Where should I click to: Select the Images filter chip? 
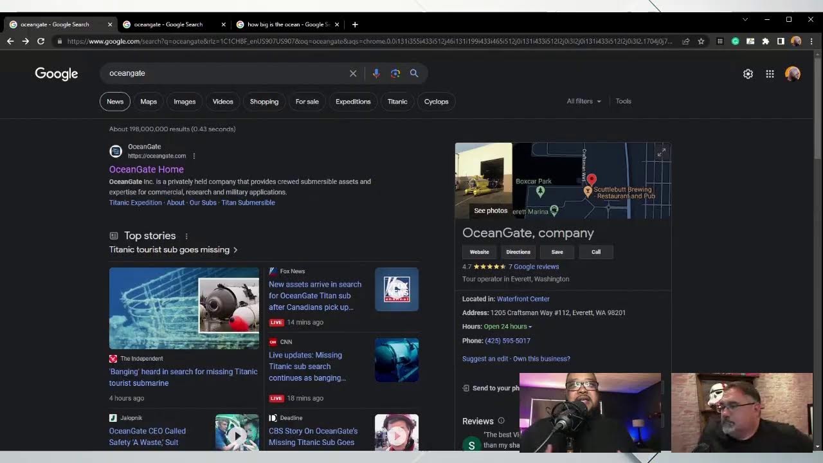(x=185, y=102)
